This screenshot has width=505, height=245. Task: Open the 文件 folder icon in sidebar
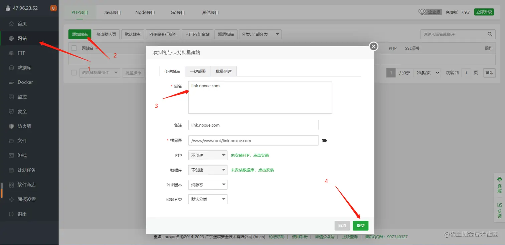[x=11, y=141]
